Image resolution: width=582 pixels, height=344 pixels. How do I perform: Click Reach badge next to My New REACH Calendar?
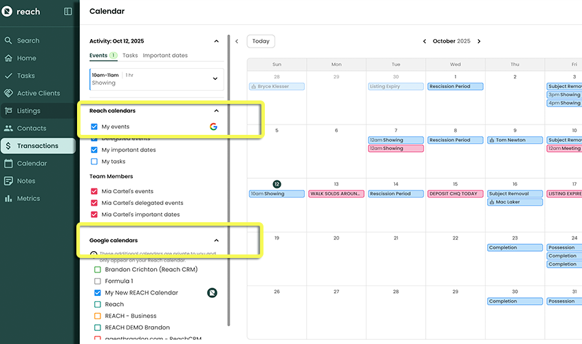pyautogui.click(x=213, y=293)
